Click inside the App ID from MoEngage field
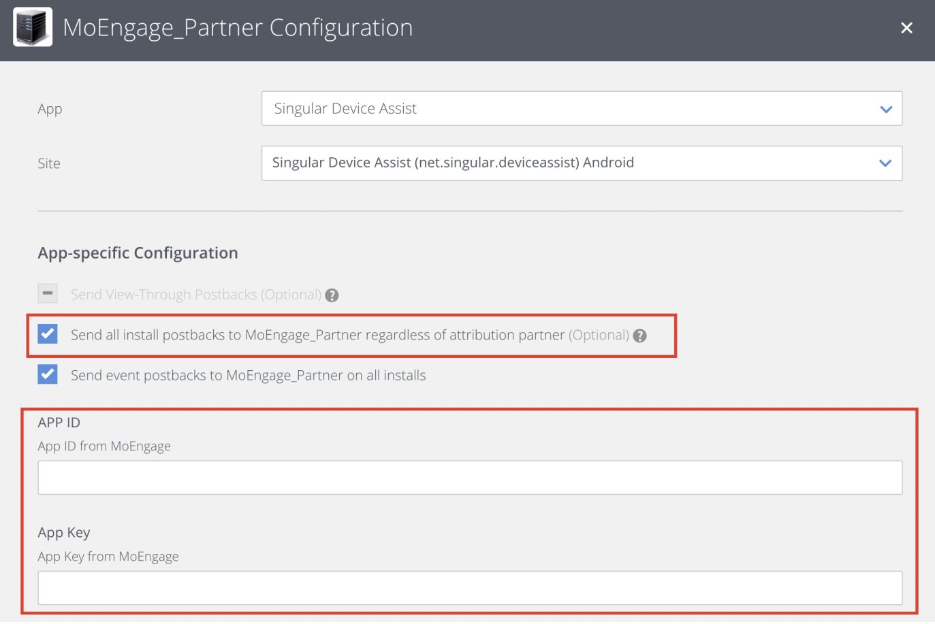Image resolution: width=935 pixels, height=624 pixels. 469,477
